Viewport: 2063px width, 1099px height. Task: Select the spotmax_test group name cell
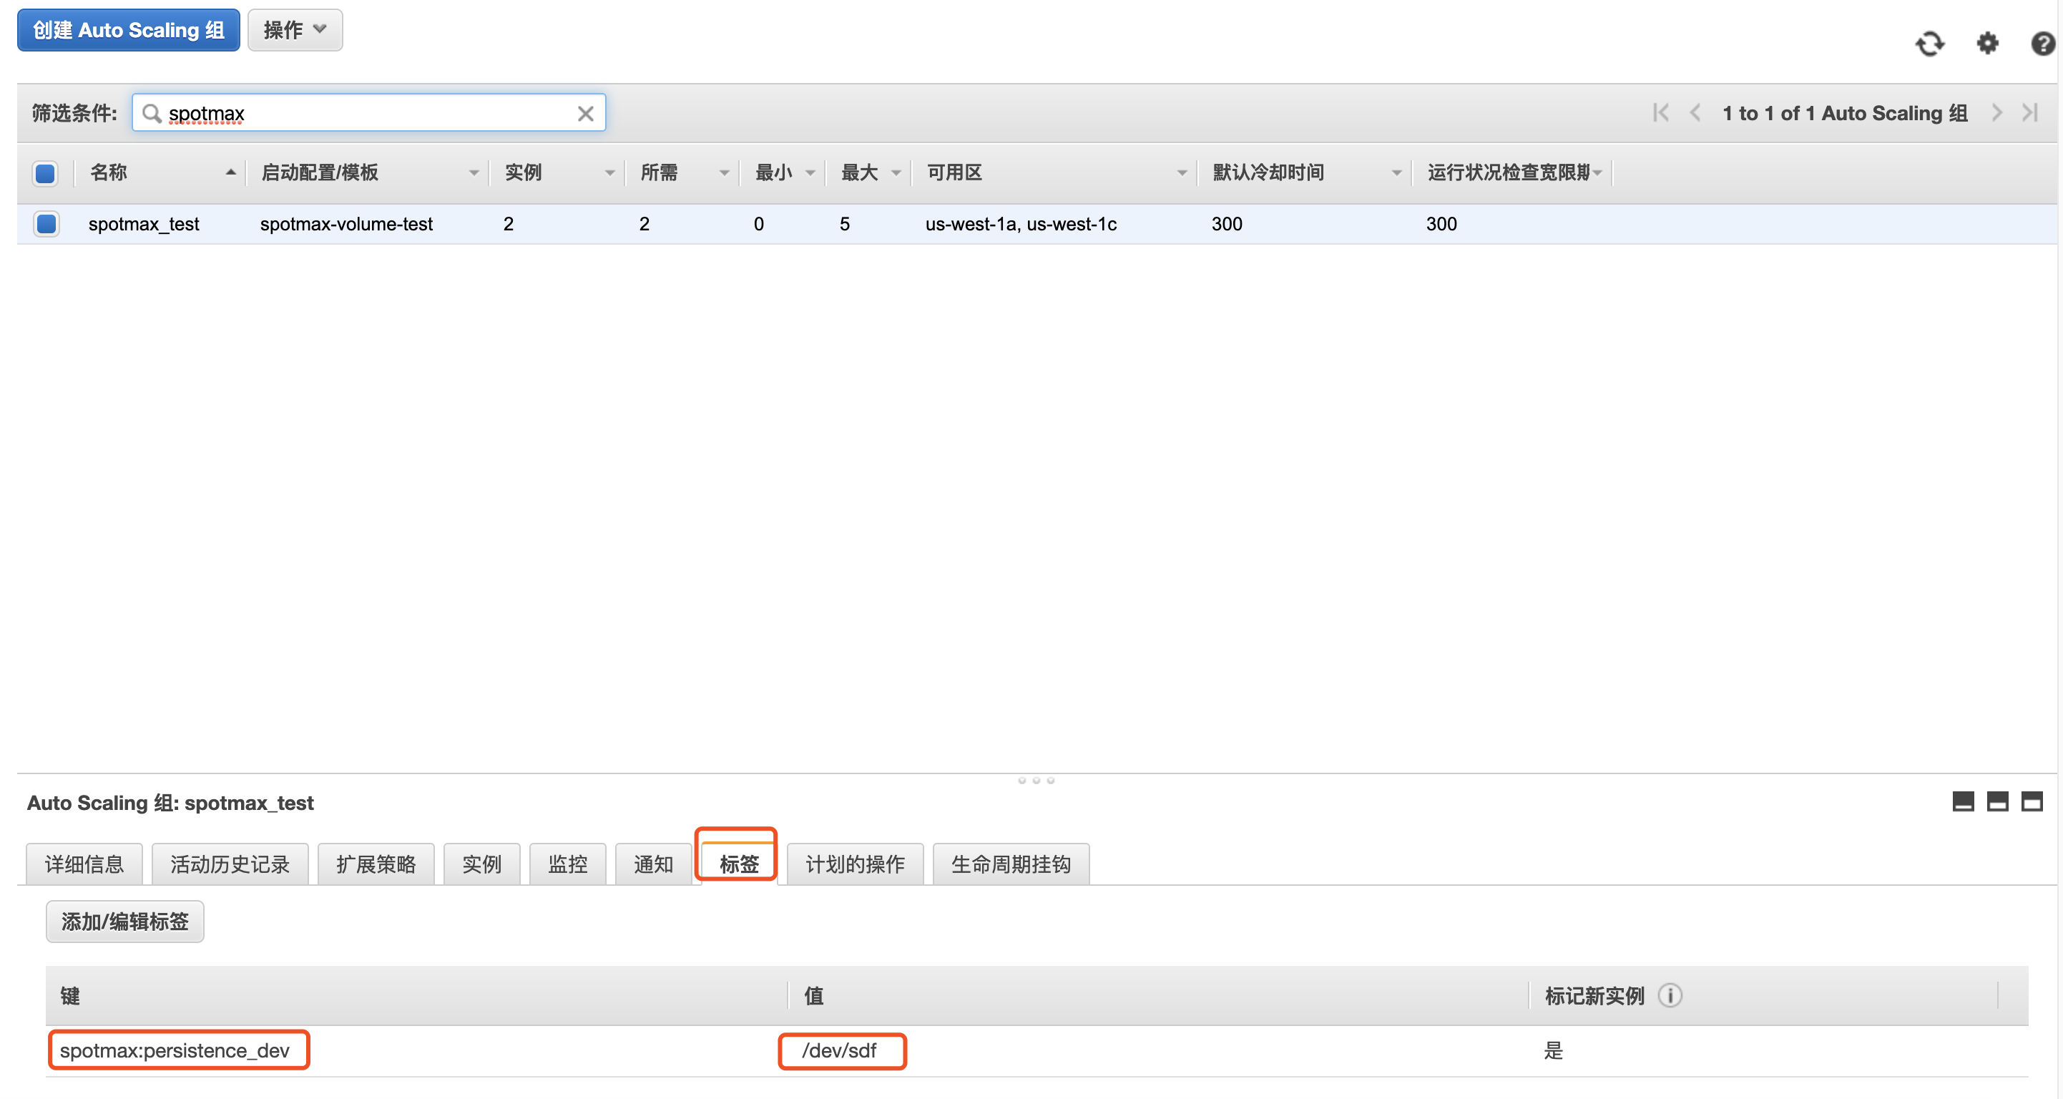click(x=143, y=224)
